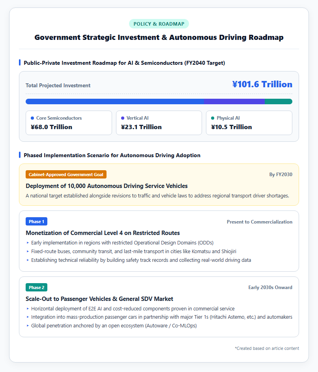The height and width of the screenshot is (372, 318).
Task: Select the "Horizontal deployment of E2E AI" bullet
Action: pyautogui.click(x=133, y=309)
